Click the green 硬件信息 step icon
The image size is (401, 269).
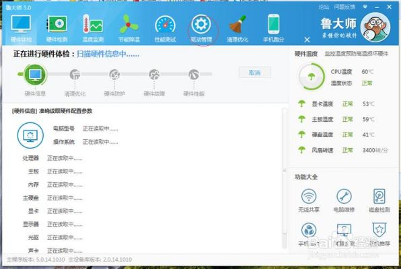point(35,75)
